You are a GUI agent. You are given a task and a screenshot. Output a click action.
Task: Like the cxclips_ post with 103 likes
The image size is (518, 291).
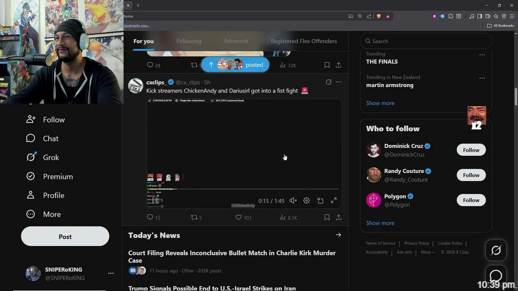[243, 217]
